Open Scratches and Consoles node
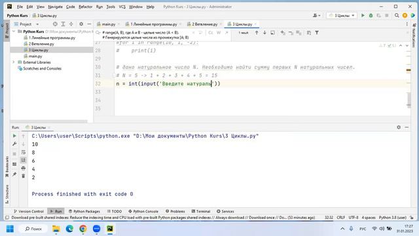Image resolution: width=419 pixels, height=236 pixels. [42, 68]
